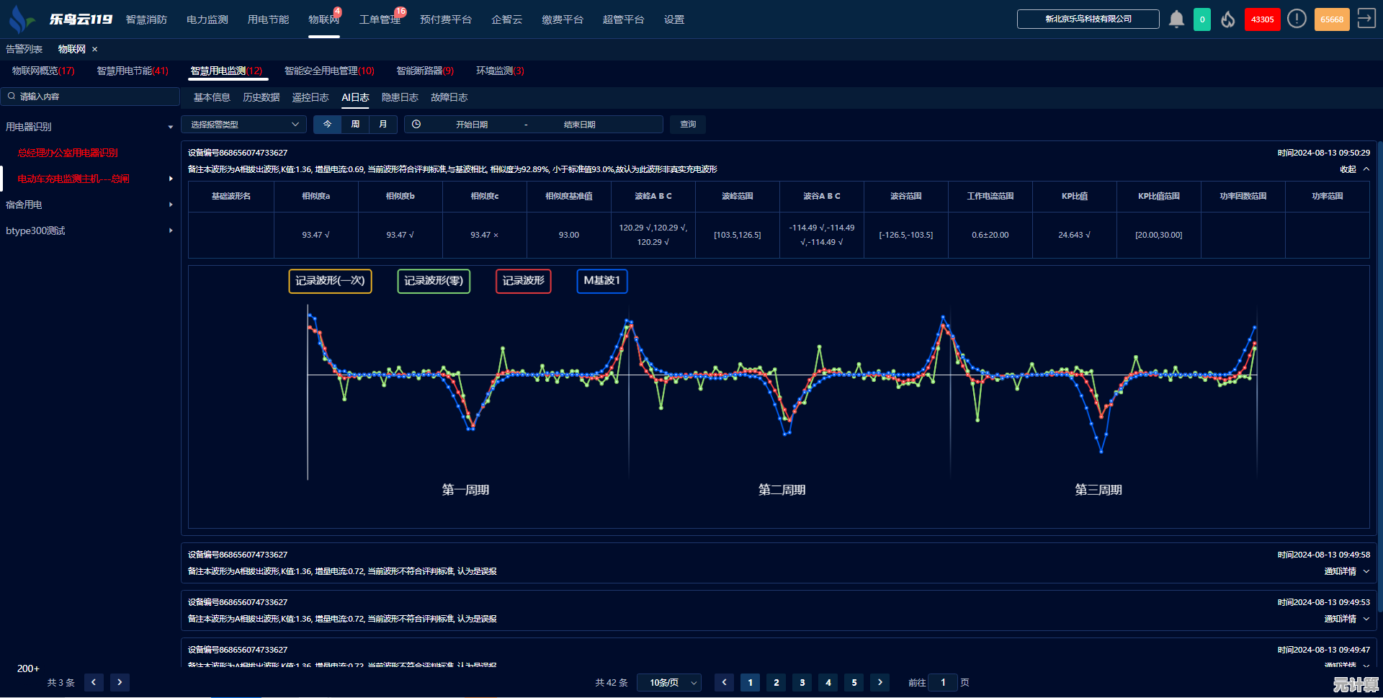Click 结束日期 end date field
The image size is (1383, 698).
click(x=579, y=124)
